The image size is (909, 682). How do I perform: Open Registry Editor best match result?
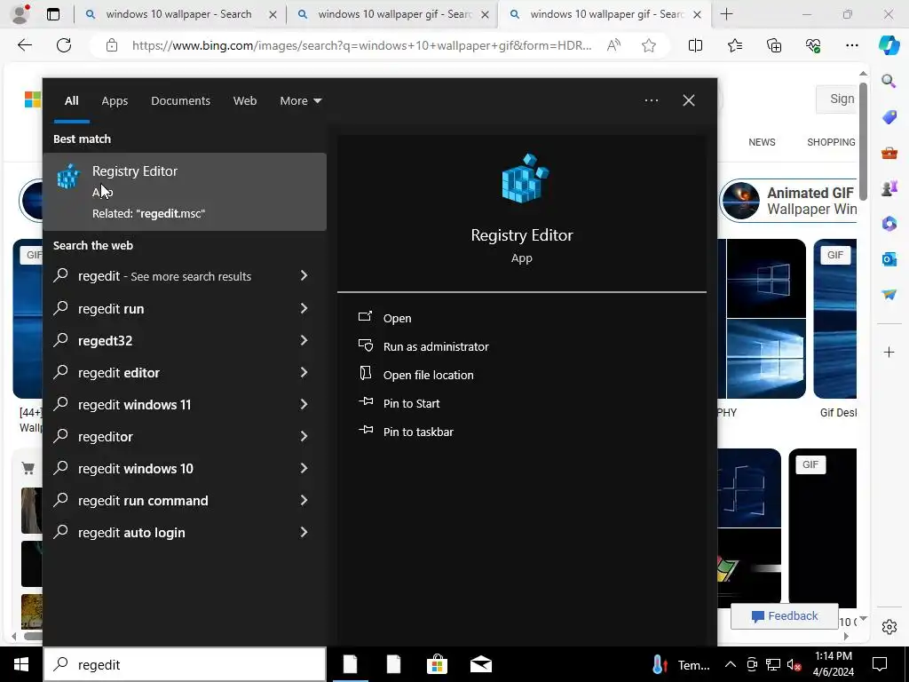[185, 192]
